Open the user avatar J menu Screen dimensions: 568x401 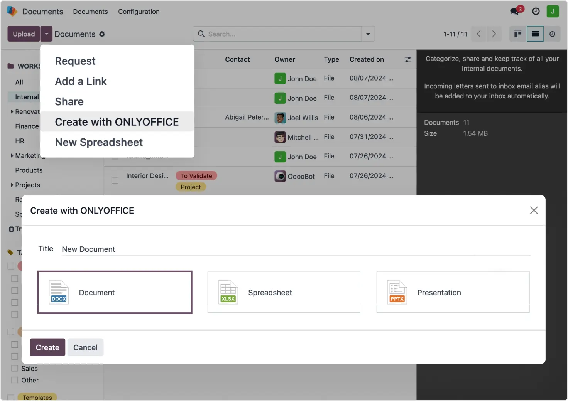click(x=553, y=11)
